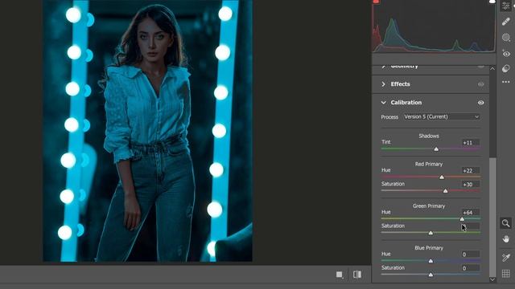Click the panel scrollbar down arrow
This screenshot has width=515, height=289.
click(492, 279)
